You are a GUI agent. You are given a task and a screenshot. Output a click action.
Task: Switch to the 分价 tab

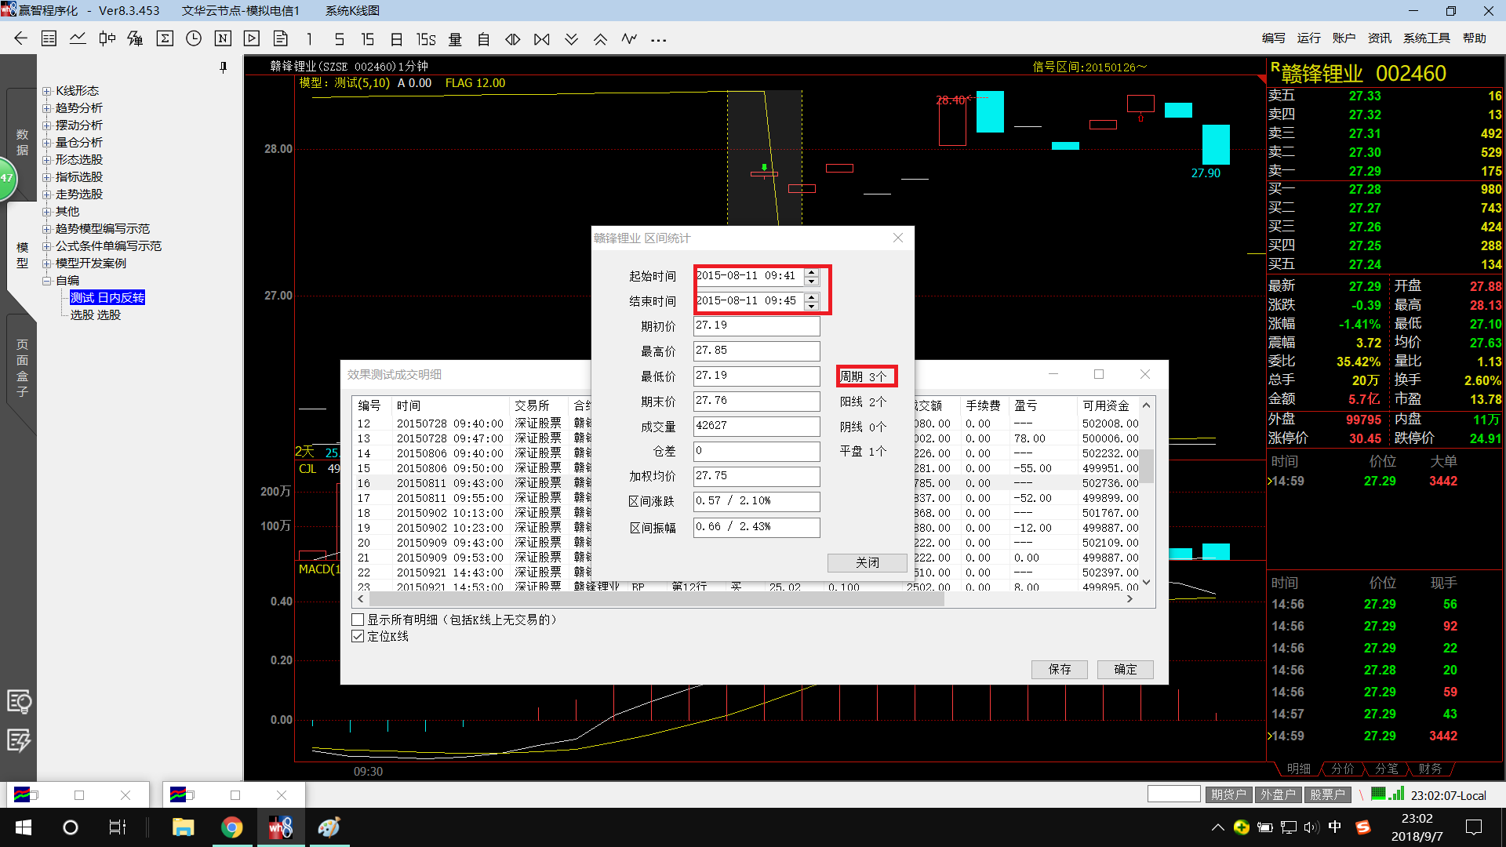1342,769
